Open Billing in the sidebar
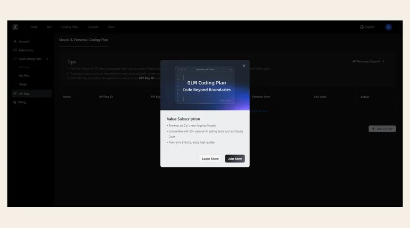410x228 pixels. tap(22, 102)
